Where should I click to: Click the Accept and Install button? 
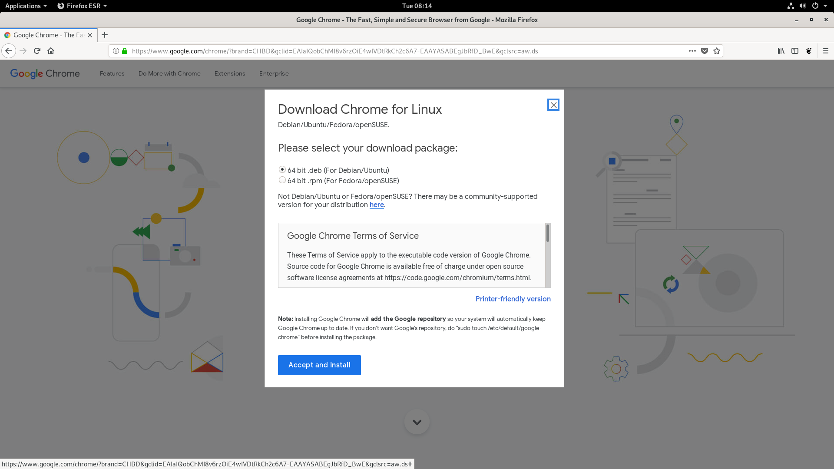[319, 365]
